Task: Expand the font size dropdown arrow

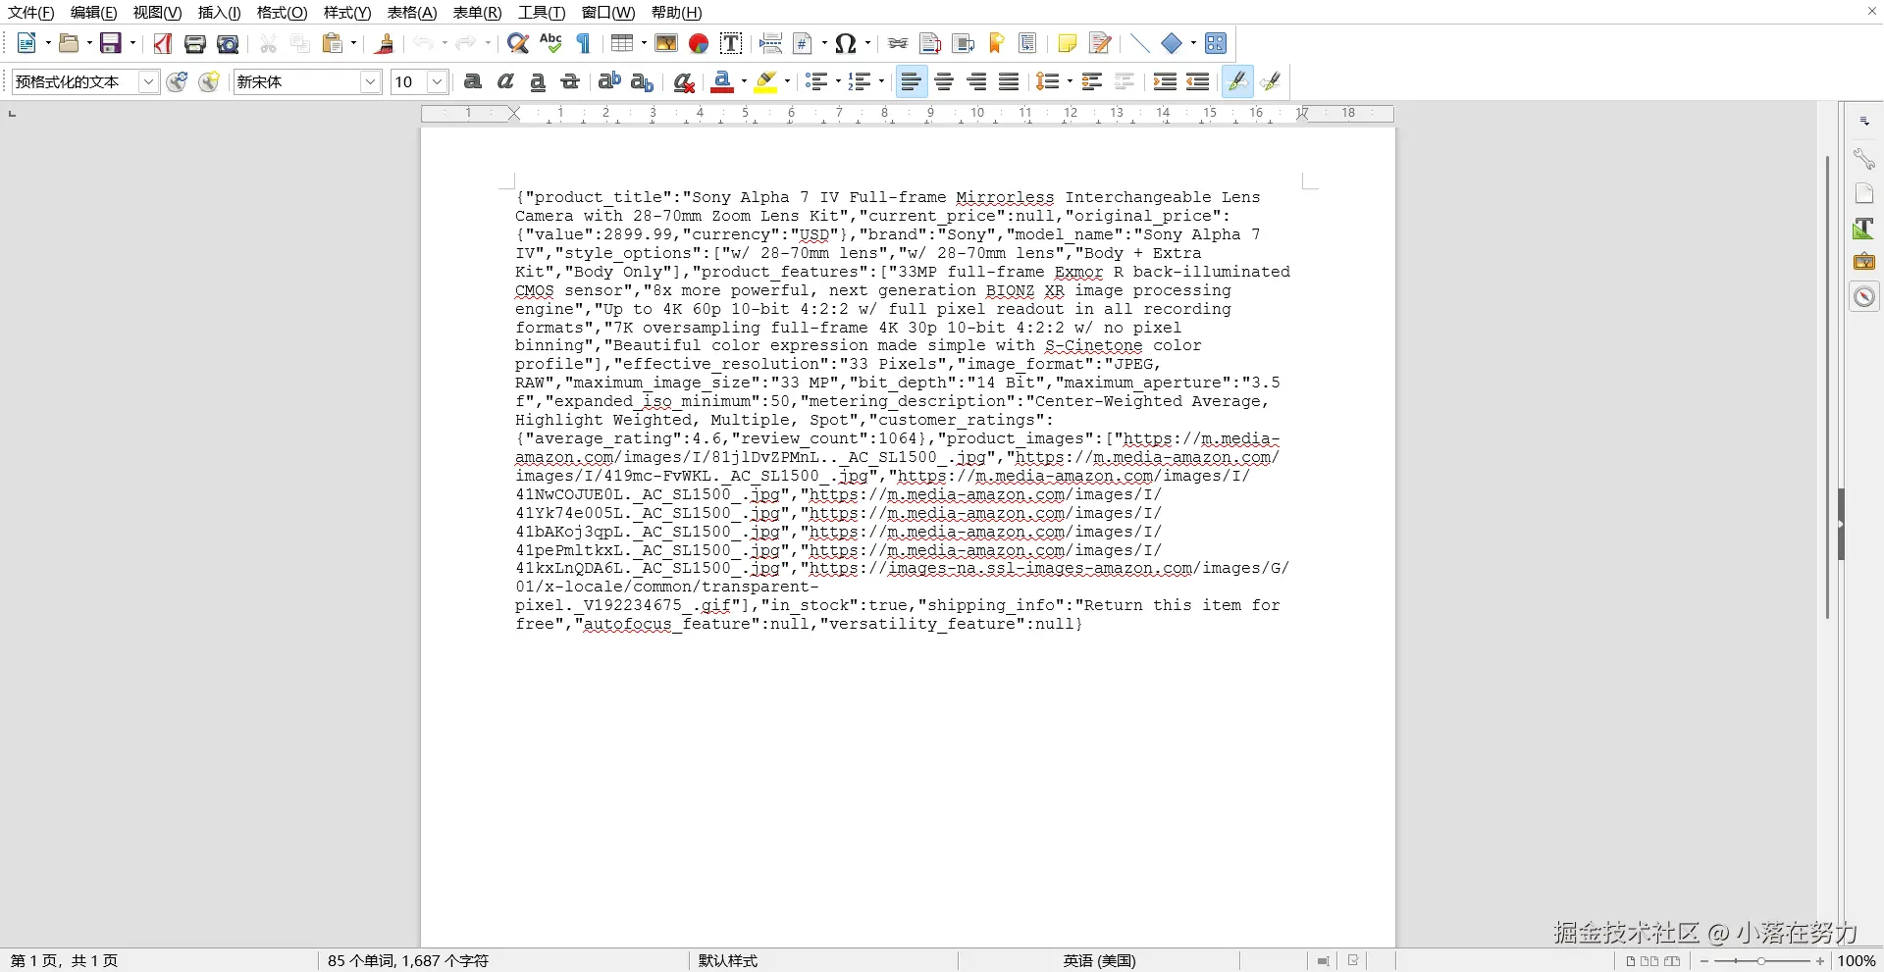Action: click(x=438, y=82)
